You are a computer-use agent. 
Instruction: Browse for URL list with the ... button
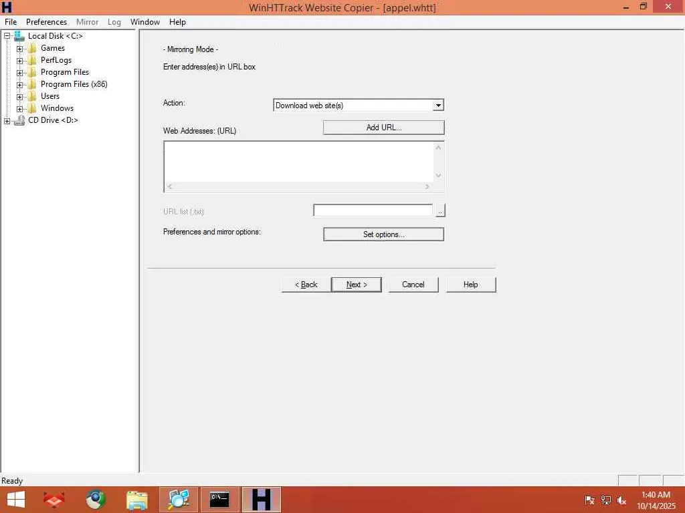tap(440, 210)
